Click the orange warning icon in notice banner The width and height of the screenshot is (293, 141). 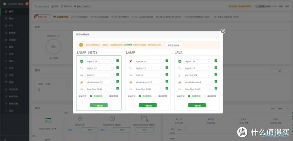[81, 45]
